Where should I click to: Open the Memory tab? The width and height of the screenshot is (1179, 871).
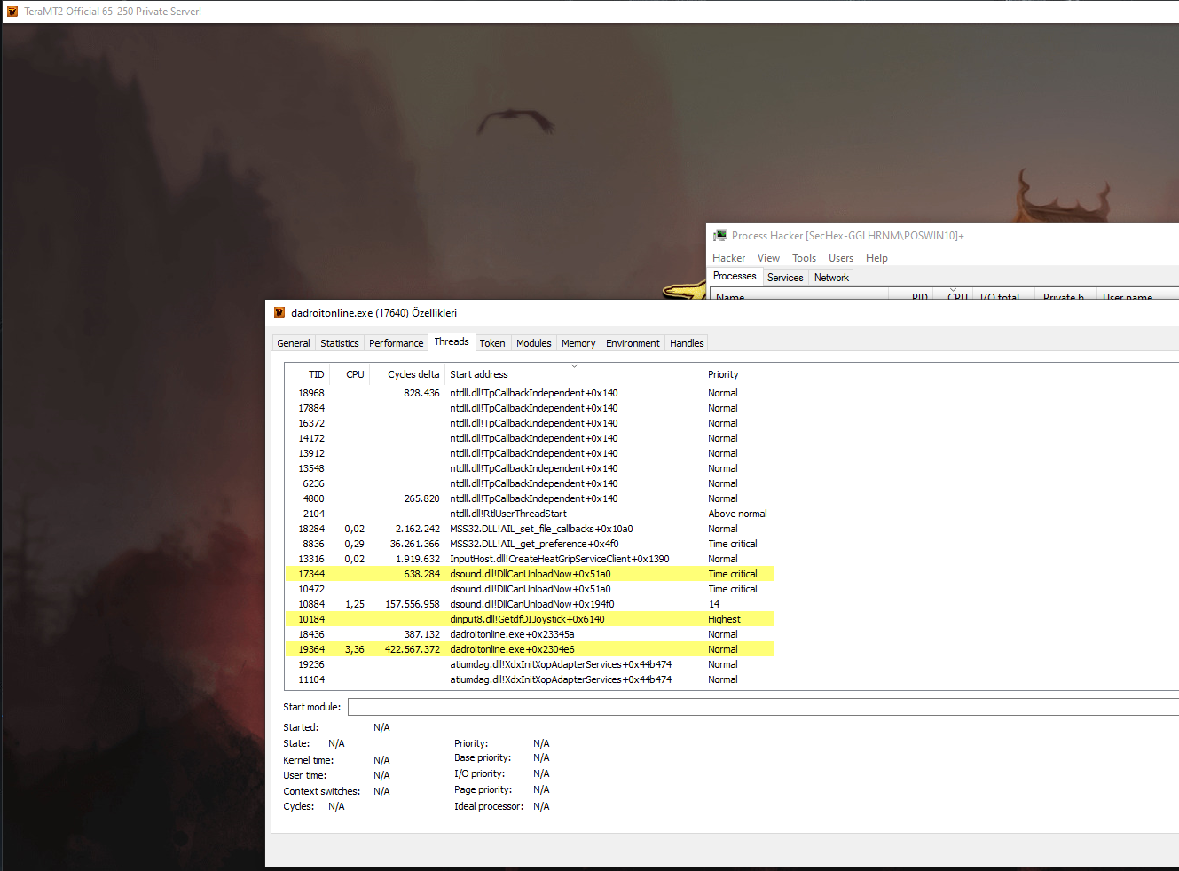[x=578, y=343]
